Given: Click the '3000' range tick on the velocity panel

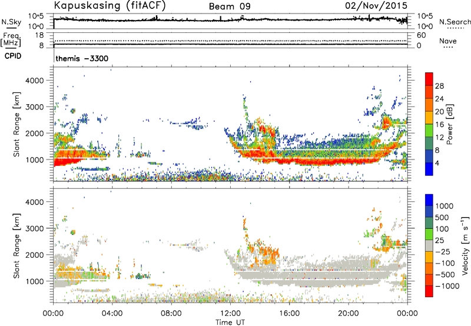Looking at the screenshot, I should (35, 228).
